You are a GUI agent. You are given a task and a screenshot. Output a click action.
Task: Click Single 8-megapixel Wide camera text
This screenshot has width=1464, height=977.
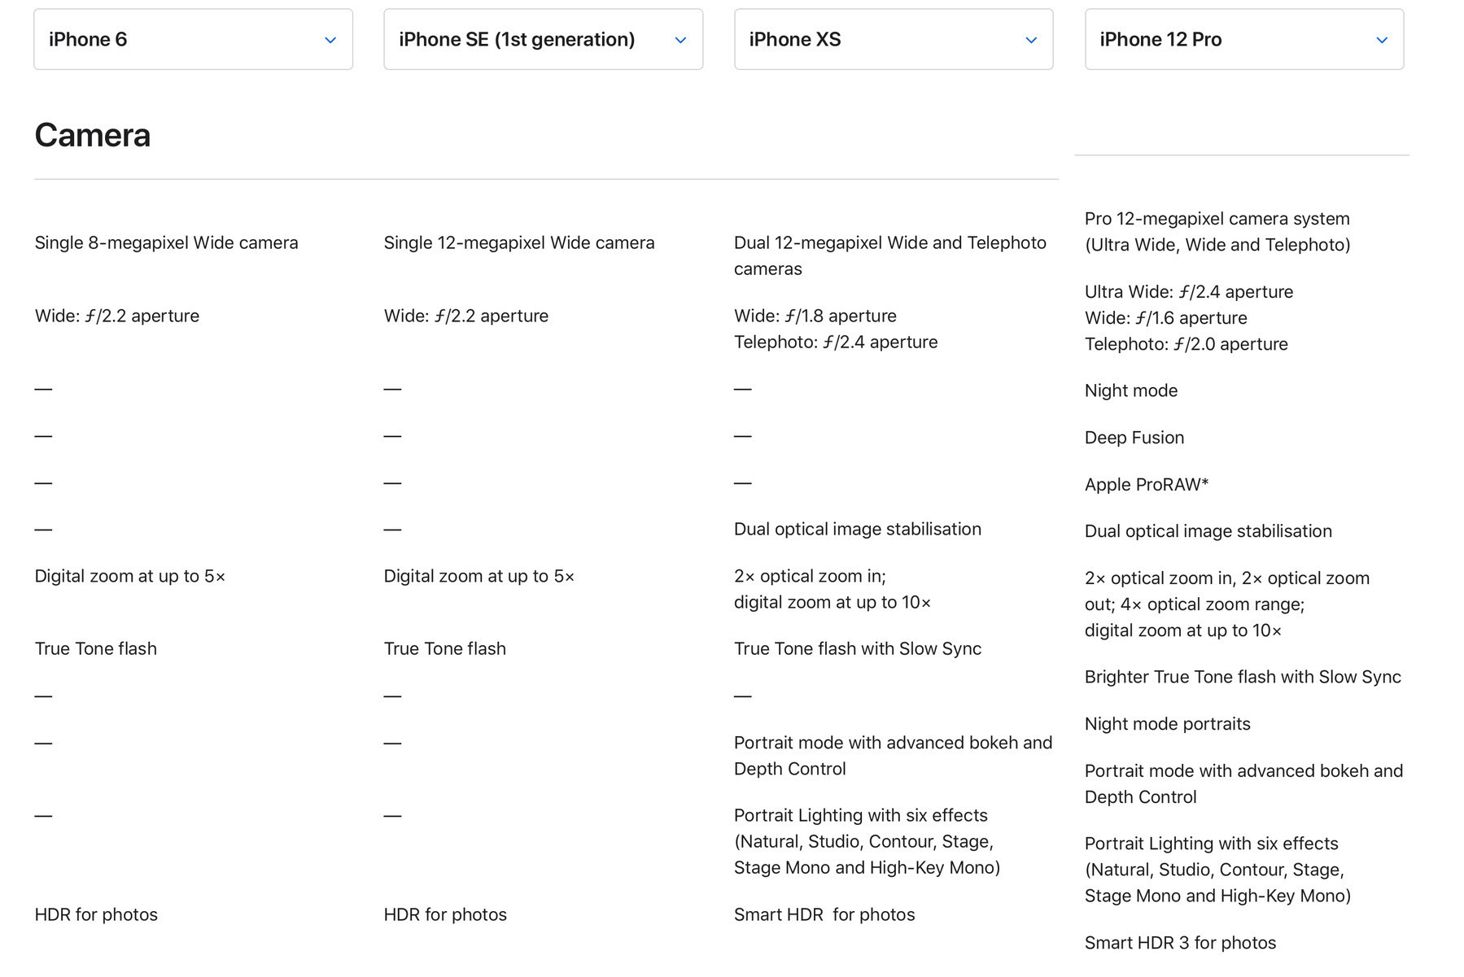coord(166,243)
